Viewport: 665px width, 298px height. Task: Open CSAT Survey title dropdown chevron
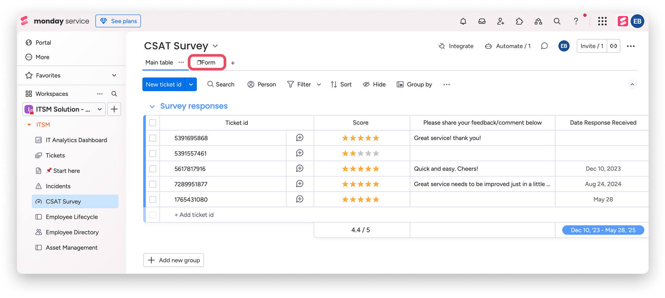coord(215,46)
